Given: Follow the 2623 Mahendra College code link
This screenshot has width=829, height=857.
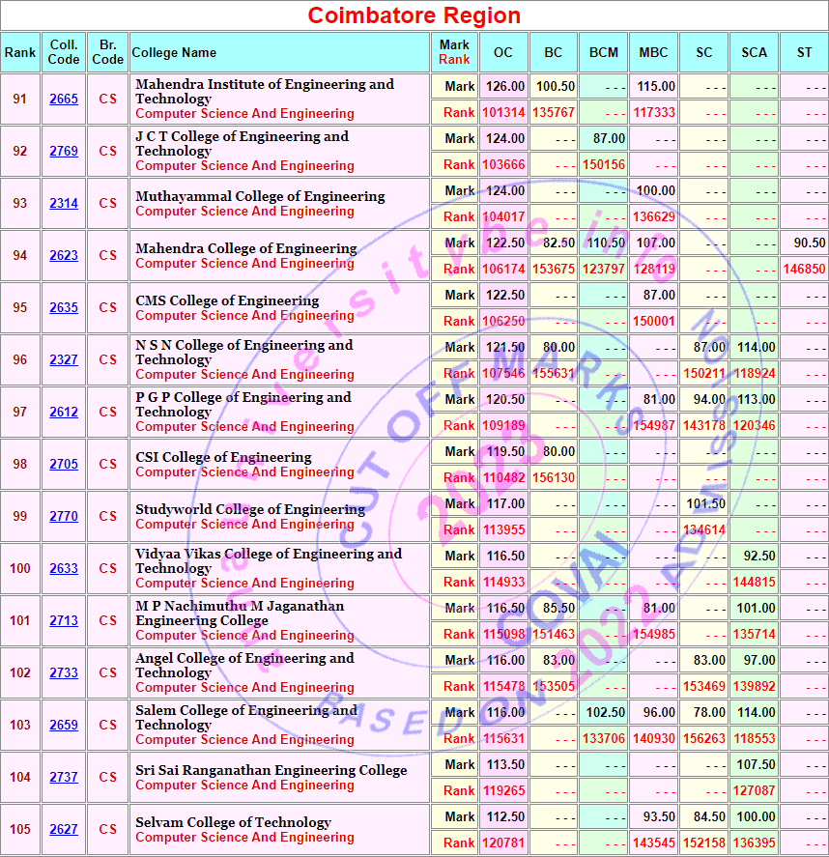Looking at the screenshot, I should [64, 256].
